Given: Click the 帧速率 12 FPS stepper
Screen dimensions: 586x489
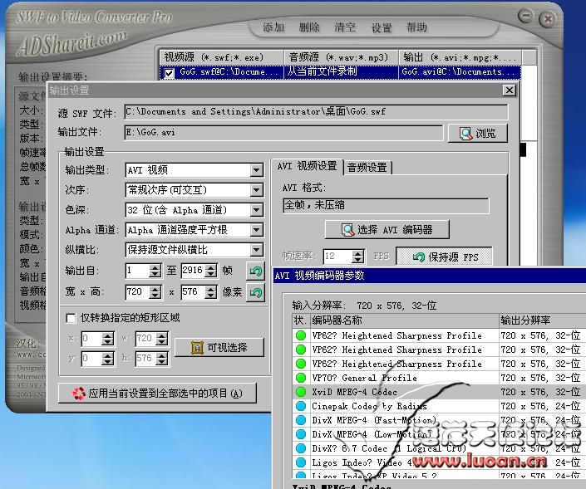Looking at the screenshot, I should (358, 257).
